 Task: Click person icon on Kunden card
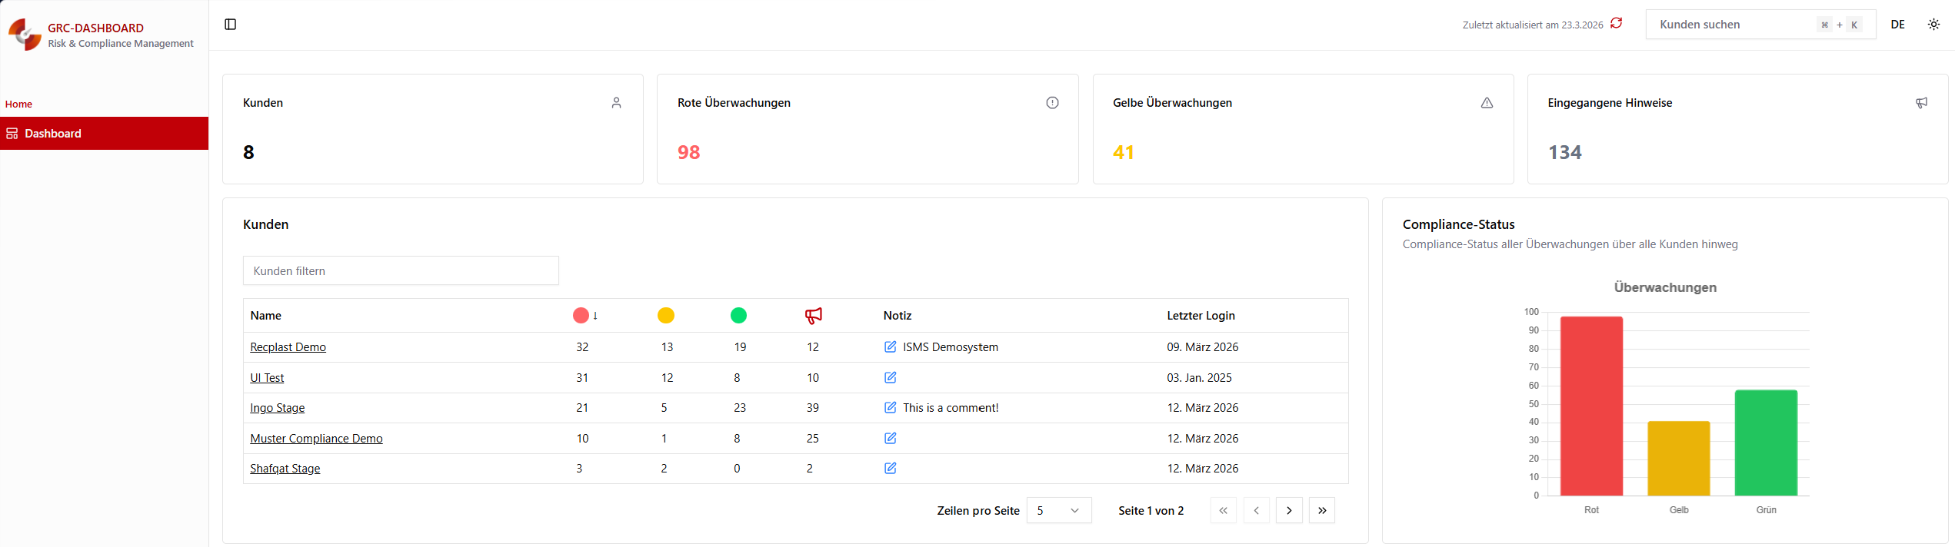click(616, 103)
